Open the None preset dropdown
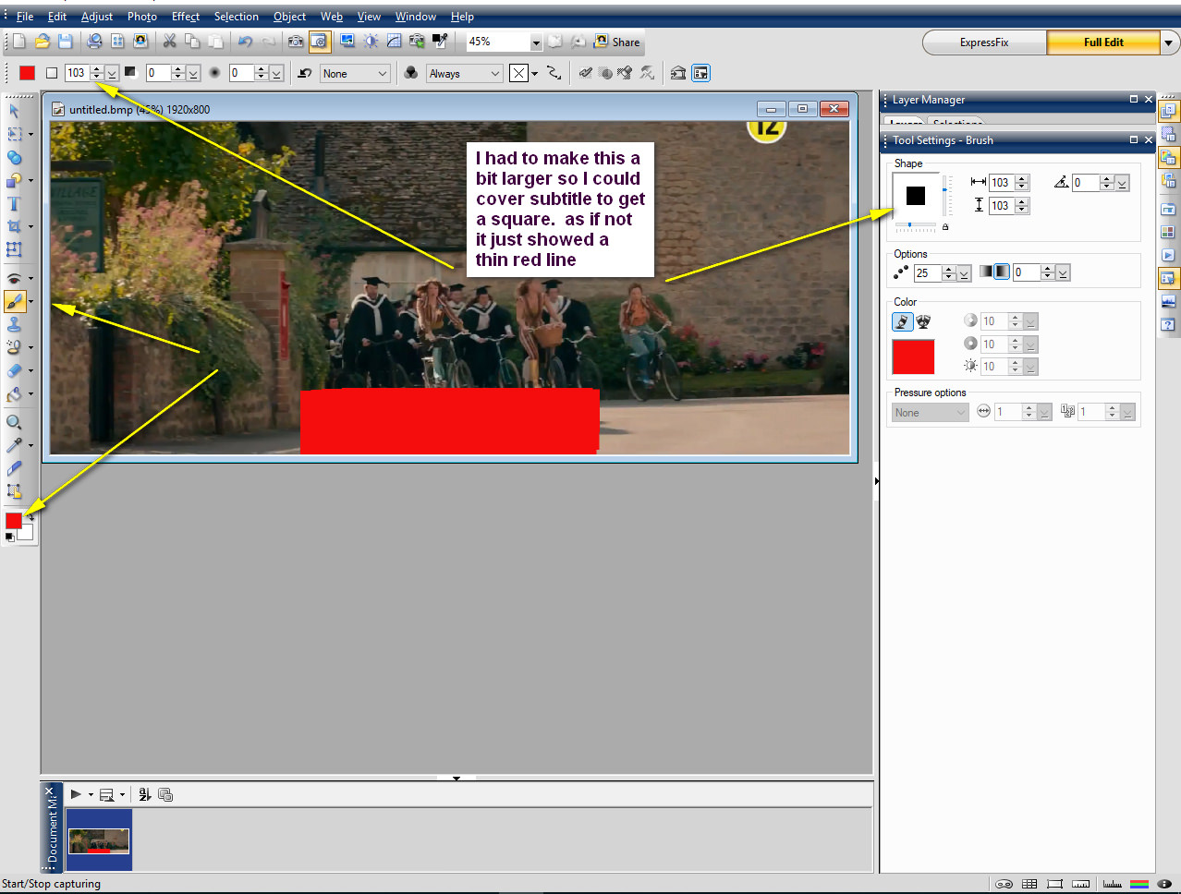 coord(356,74)
